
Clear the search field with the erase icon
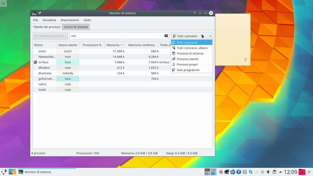[x=166, y=36]
